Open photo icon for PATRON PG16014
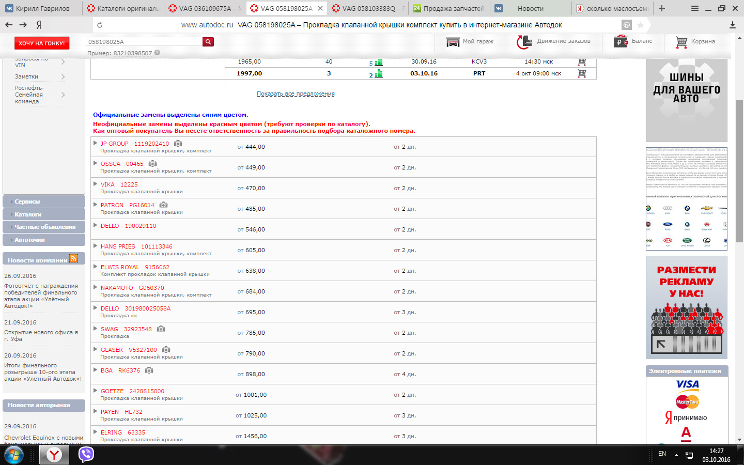 [163, 205]
